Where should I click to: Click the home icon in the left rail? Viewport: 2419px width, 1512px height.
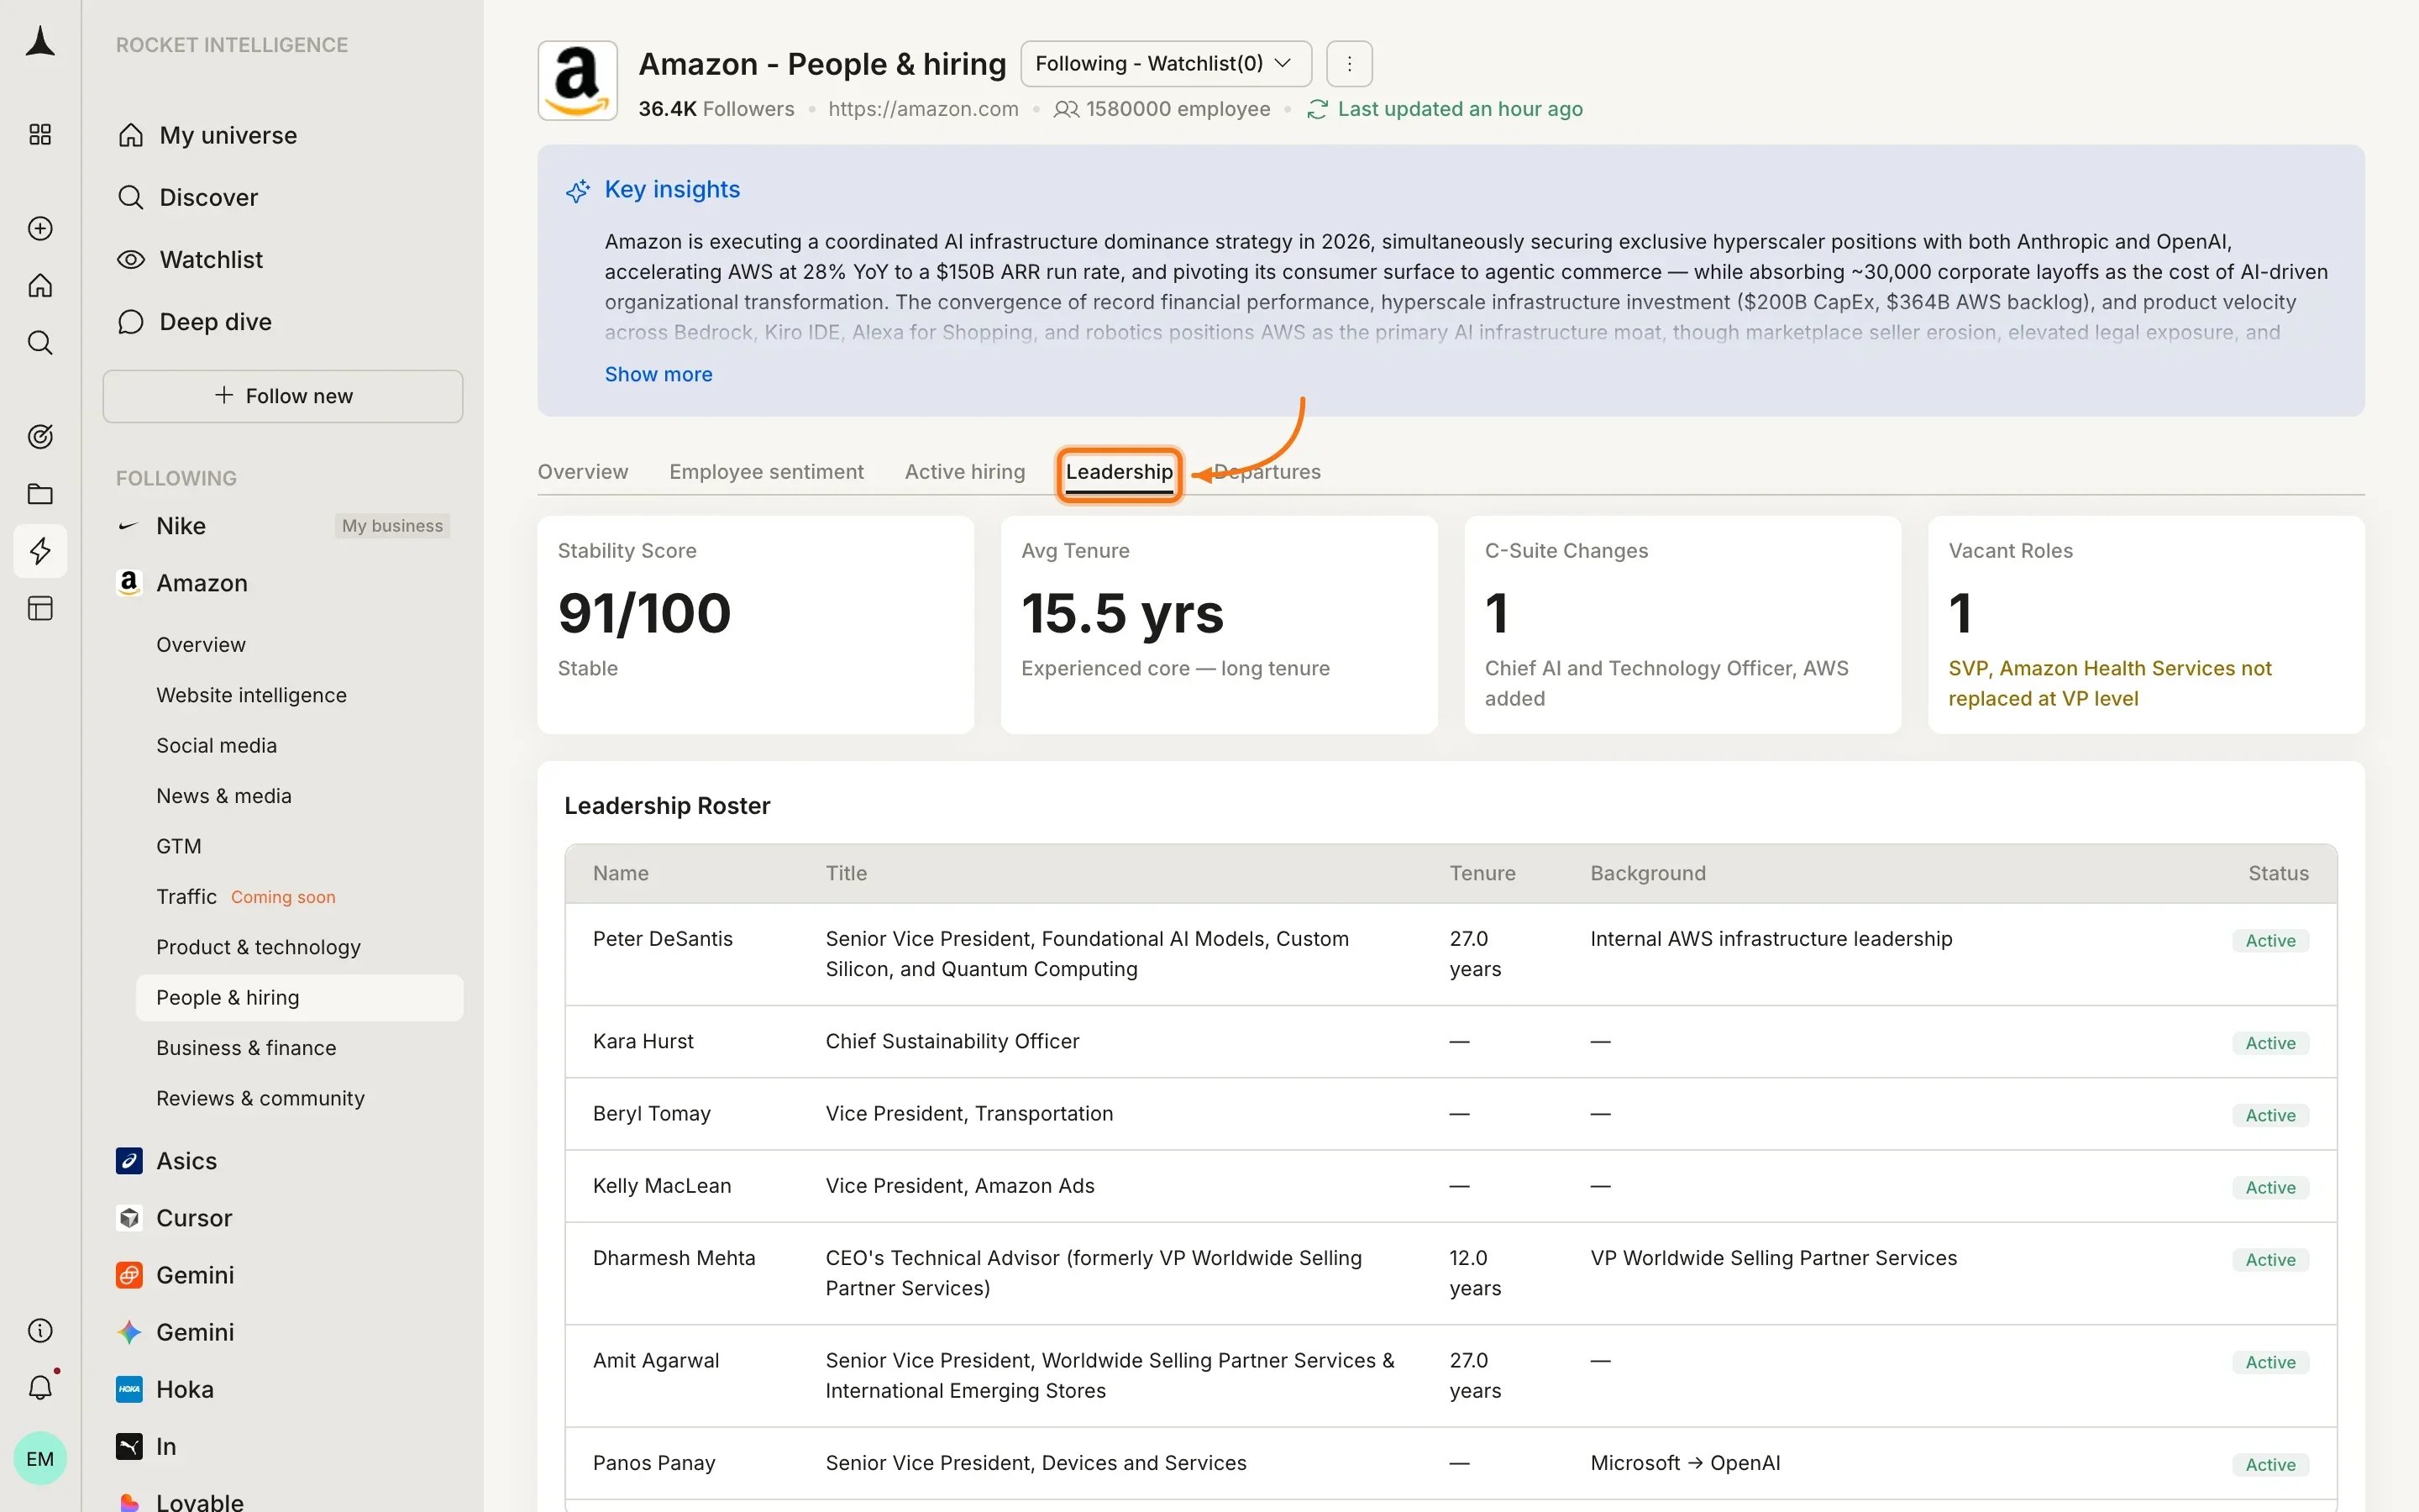point(40,286)
